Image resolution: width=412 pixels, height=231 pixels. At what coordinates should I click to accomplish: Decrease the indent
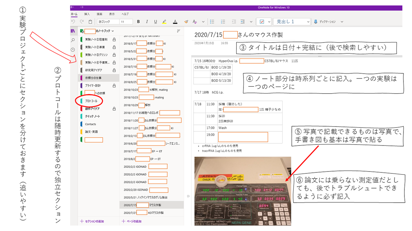[234, 22]
